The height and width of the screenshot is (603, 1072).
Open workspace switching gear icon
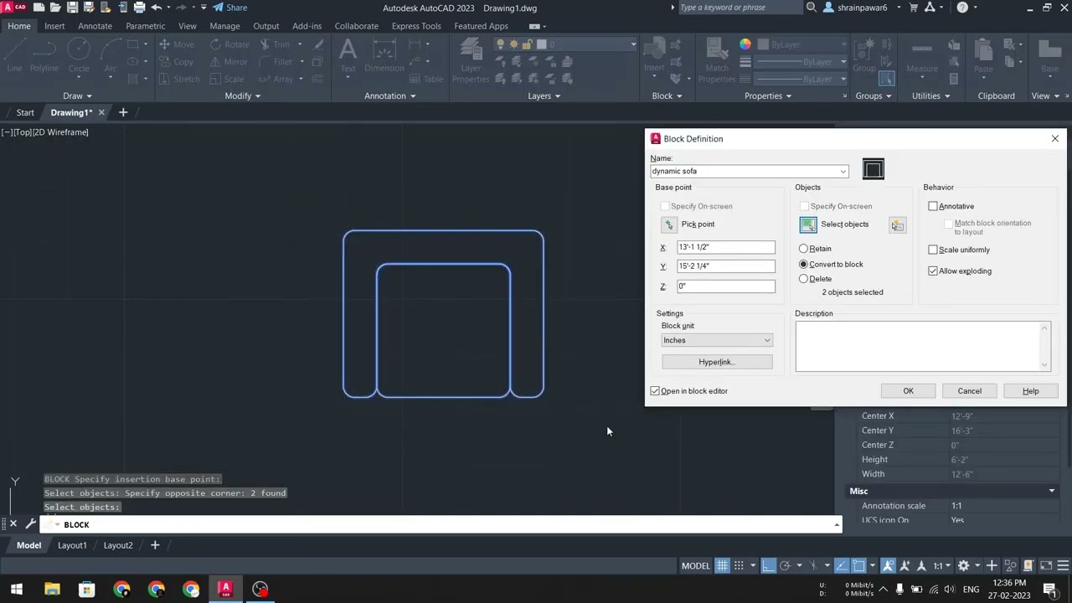963,565
